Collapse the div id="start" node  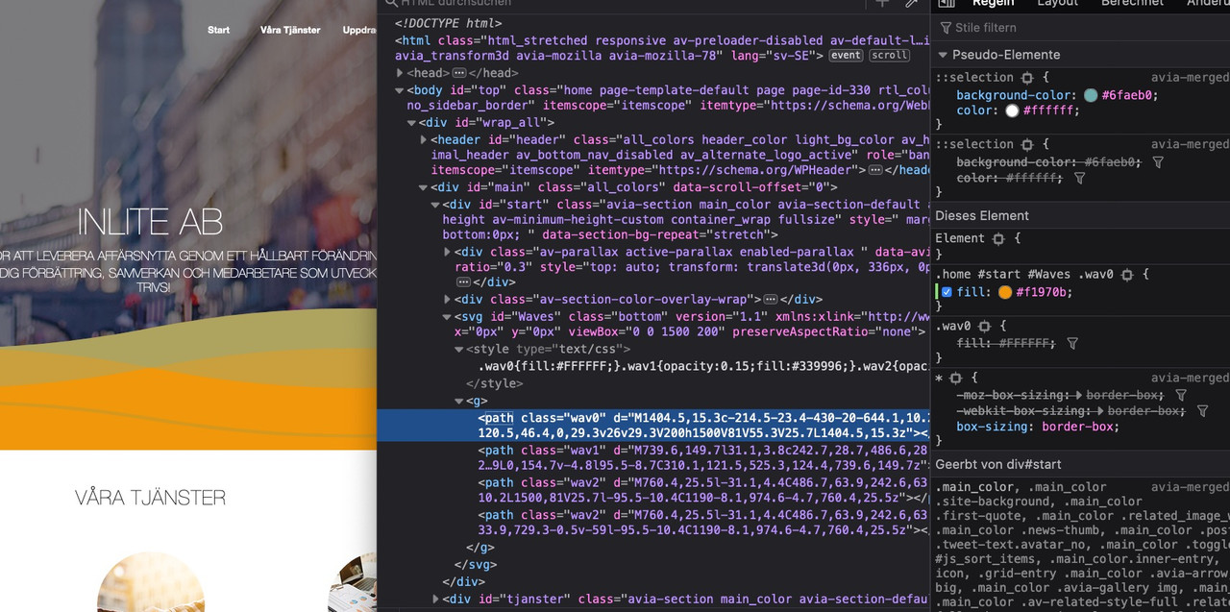click(x=435, y=204)
